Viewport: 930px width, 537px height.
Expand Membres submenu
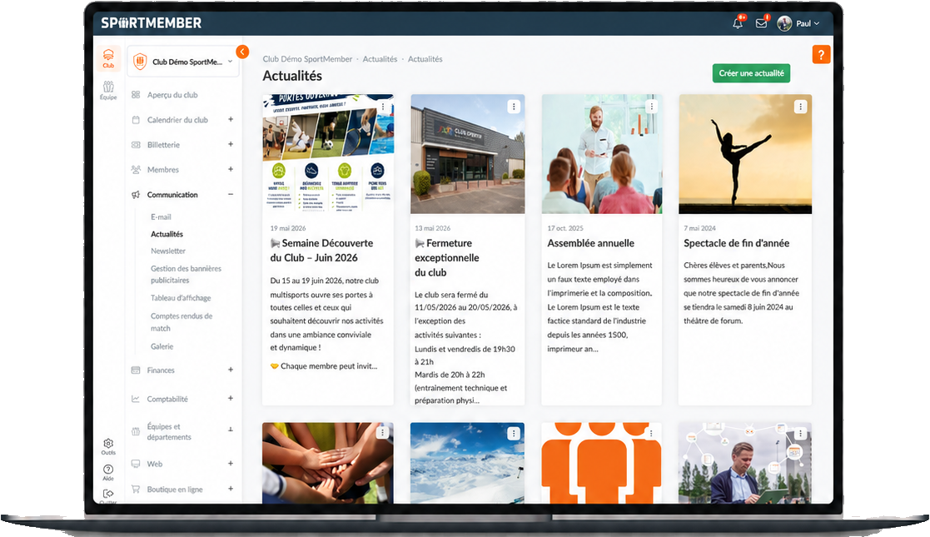click(231, 169)
